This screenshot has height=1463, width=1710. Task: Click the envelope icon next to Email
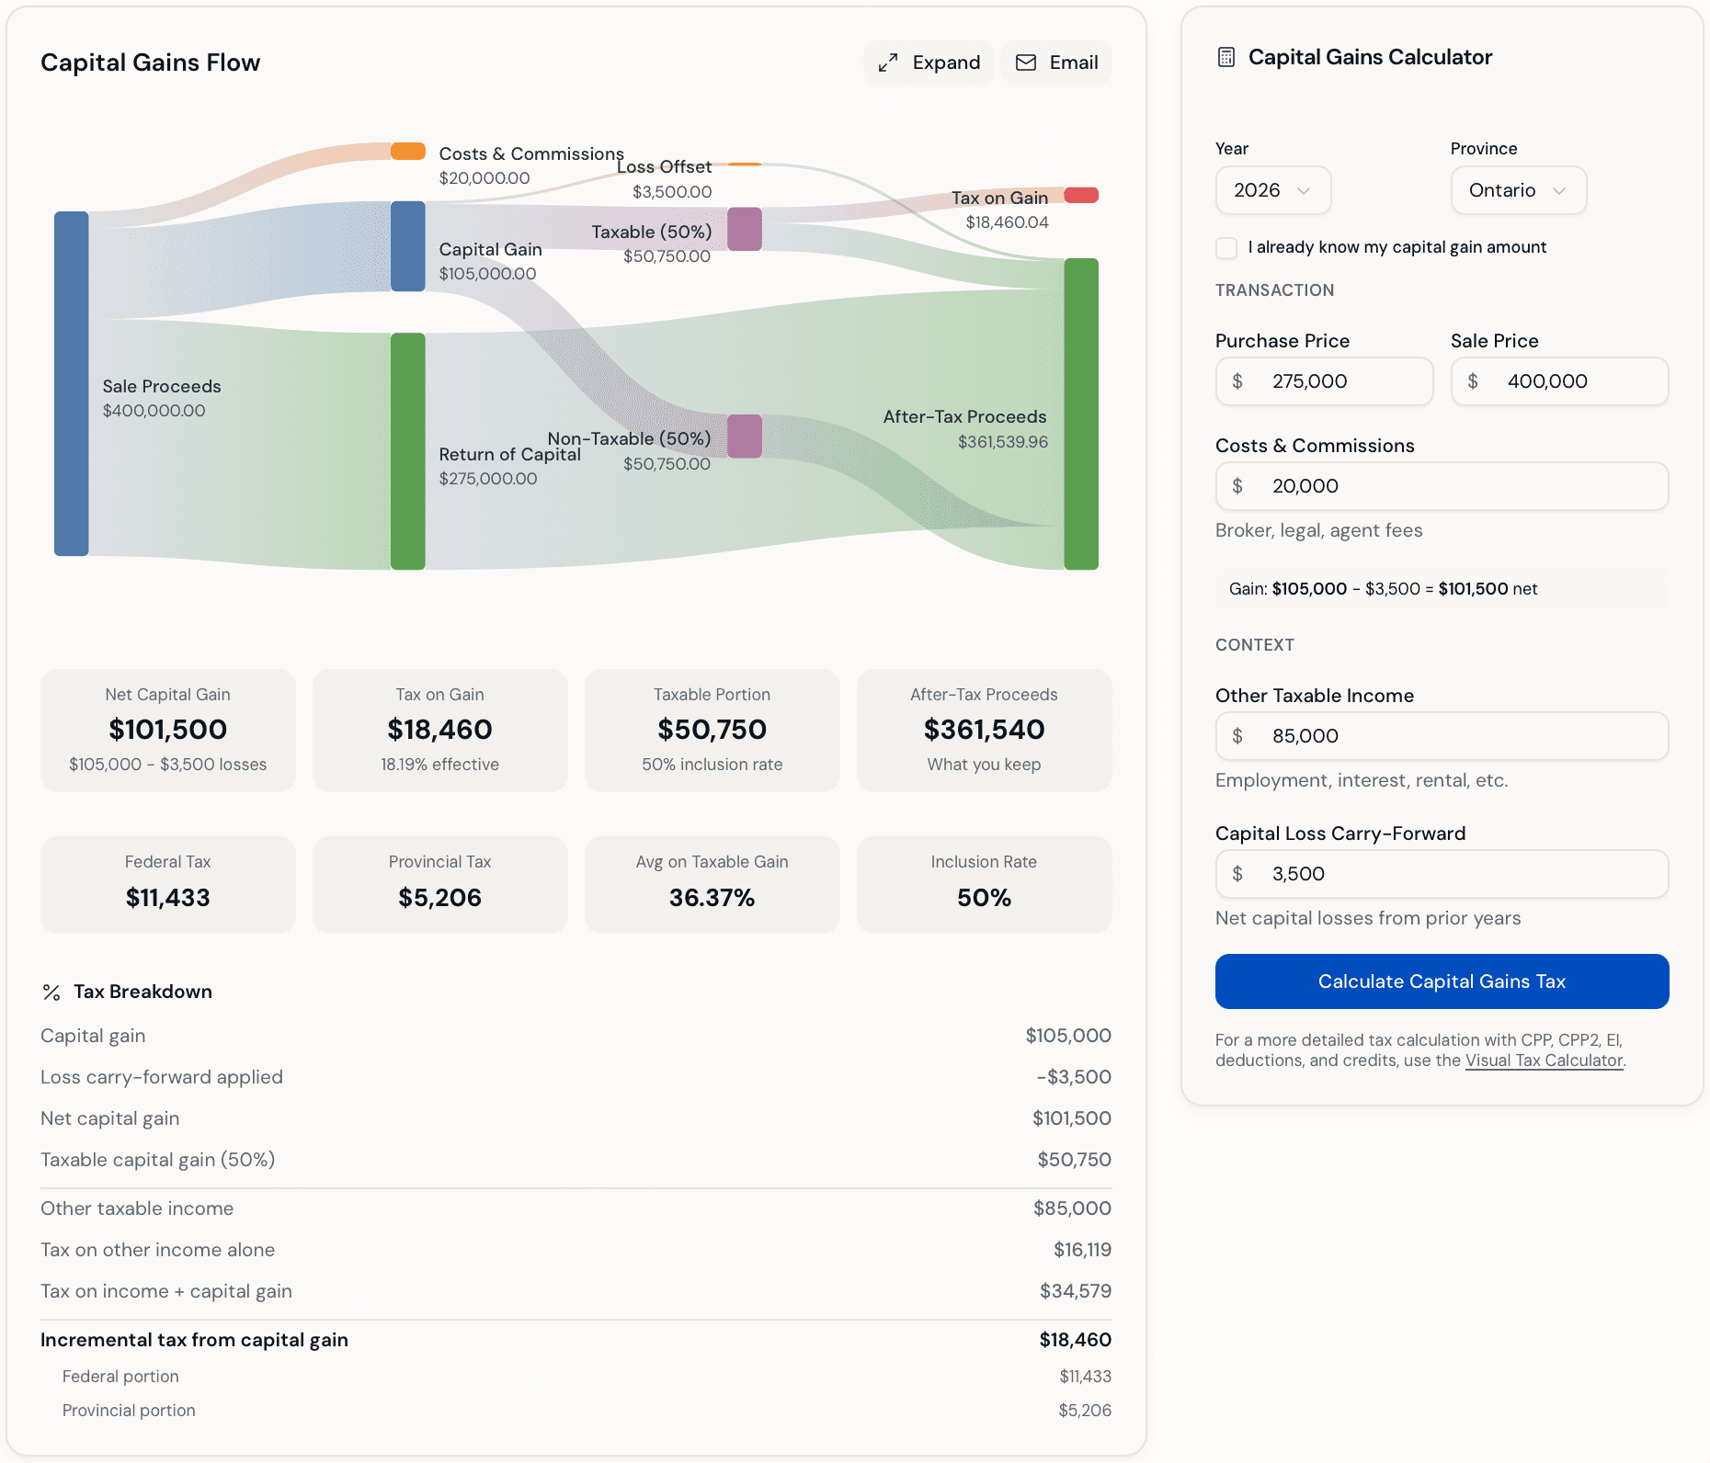(x=1024, y=62)
